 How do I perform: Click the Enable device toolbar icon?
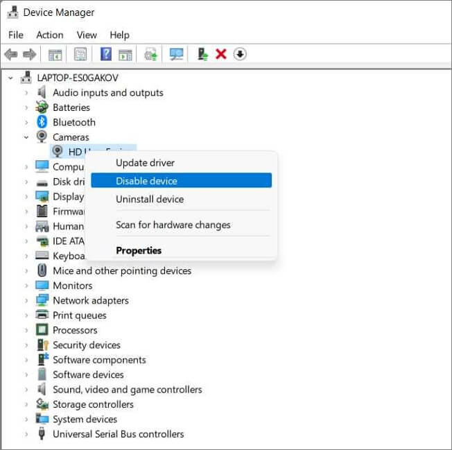202,54
